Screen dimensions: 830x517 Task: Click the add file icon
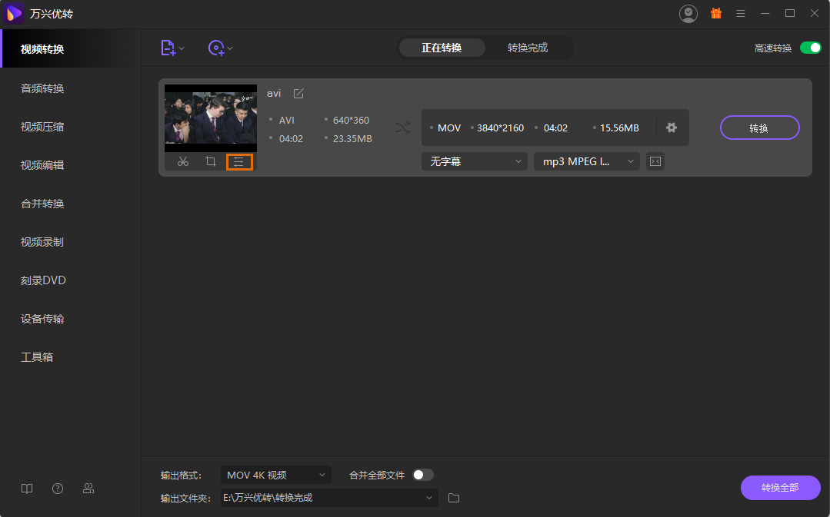pyautogui.click(x=168, y=48)
